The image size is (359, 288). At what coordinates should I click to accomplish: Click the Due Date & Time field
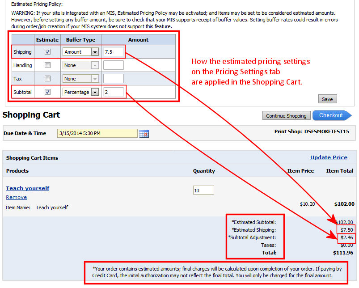[97, 133]
